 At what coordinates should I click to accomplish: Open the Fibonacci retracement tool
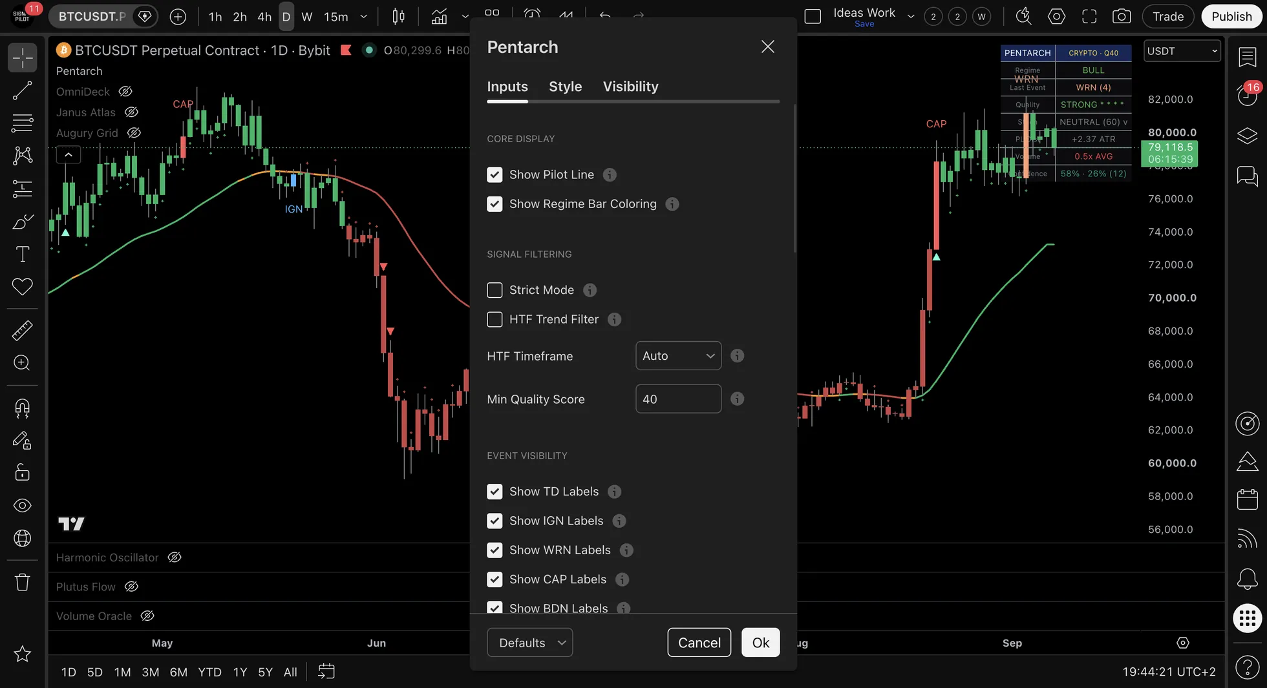pyautogui.click(x=22, y=123)
